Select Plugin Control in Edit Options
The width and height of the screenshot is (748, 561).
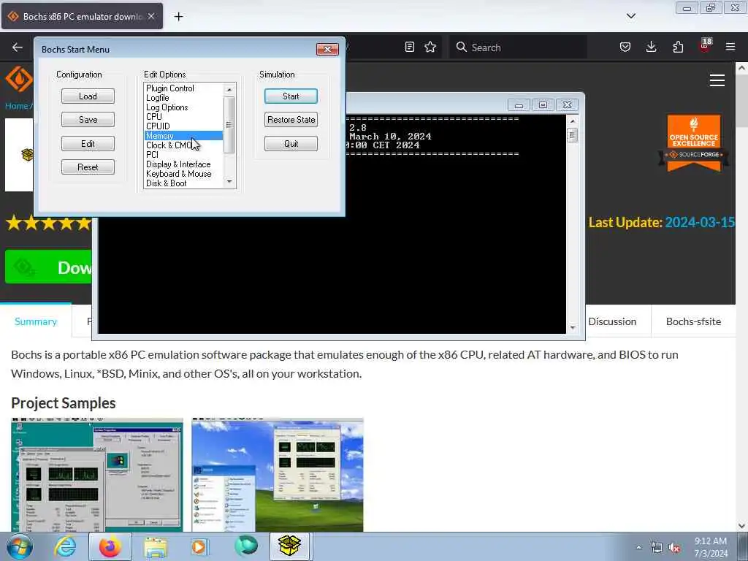pyautogui.click(x=169, y=88)
